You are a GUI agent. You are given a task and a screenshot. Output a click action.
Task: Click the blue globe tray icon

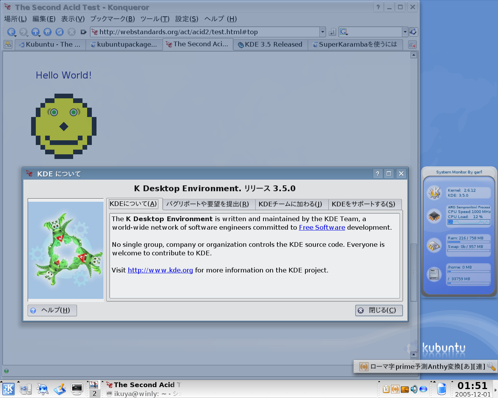pos(423,389)
